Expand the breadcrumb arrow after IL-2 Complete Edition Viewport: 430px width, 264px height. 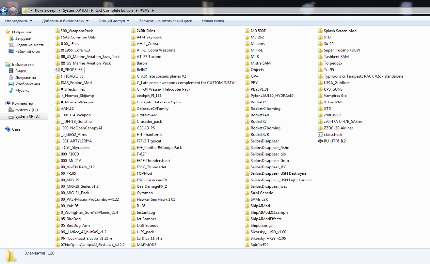[x=136, y=10]
